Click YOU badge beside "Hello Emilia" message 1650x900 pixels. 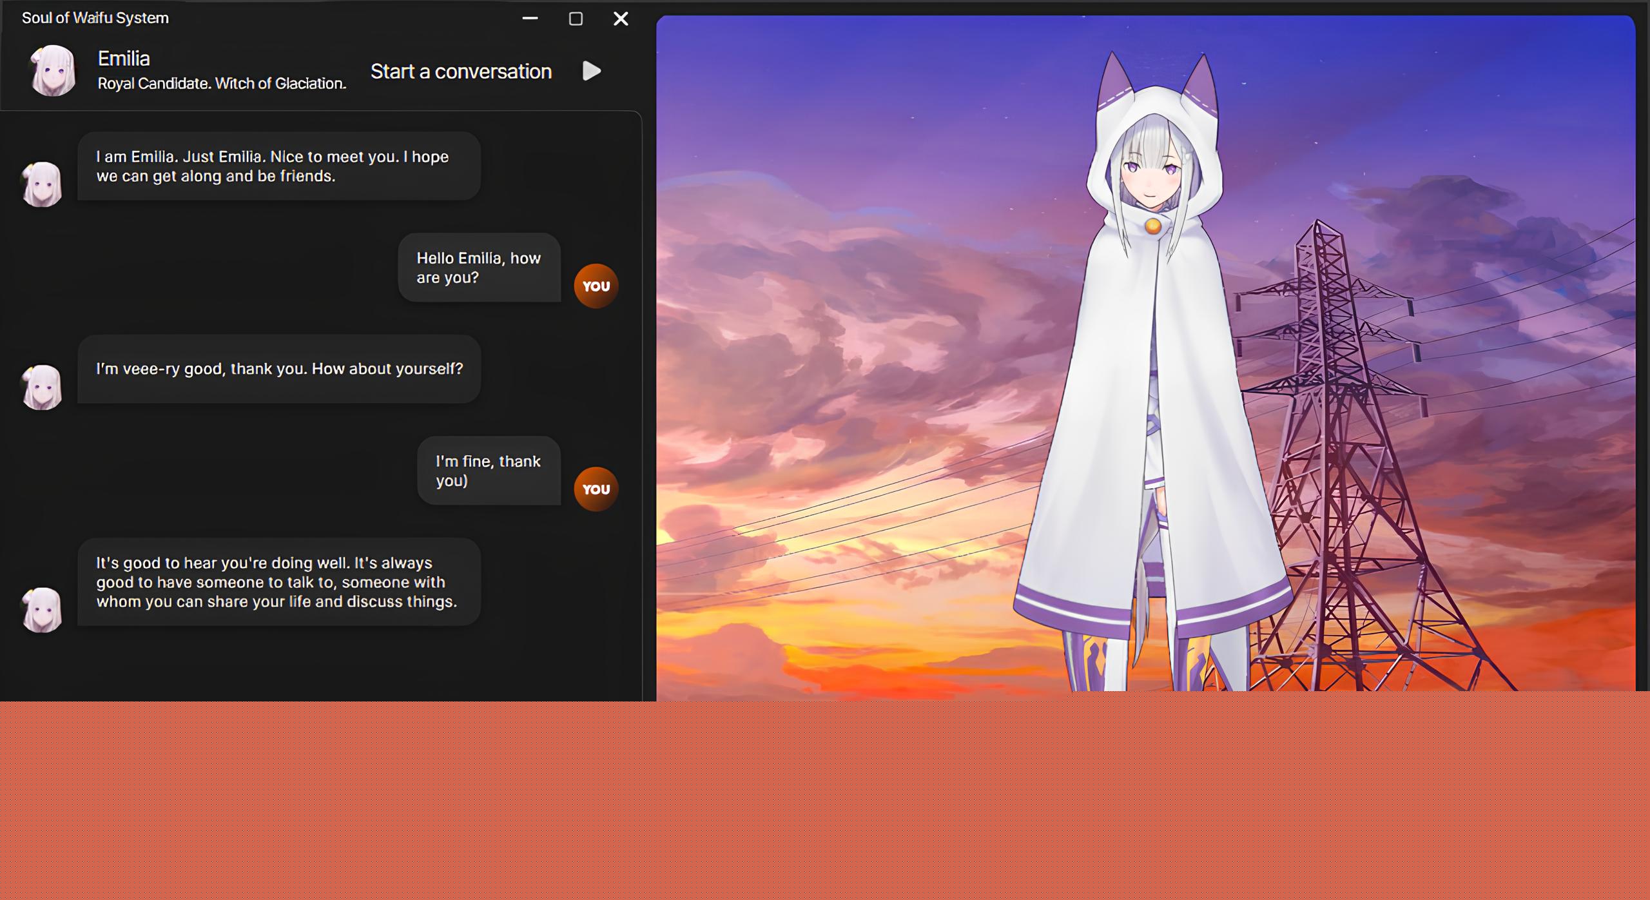(596, 286)
